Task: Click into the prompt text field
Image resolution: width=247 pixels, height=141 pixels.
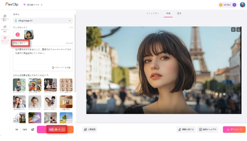Action: [43, 55]
